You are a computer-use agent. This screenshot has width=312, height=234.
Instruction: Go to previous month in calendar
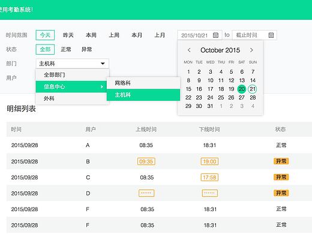point(189,50)
